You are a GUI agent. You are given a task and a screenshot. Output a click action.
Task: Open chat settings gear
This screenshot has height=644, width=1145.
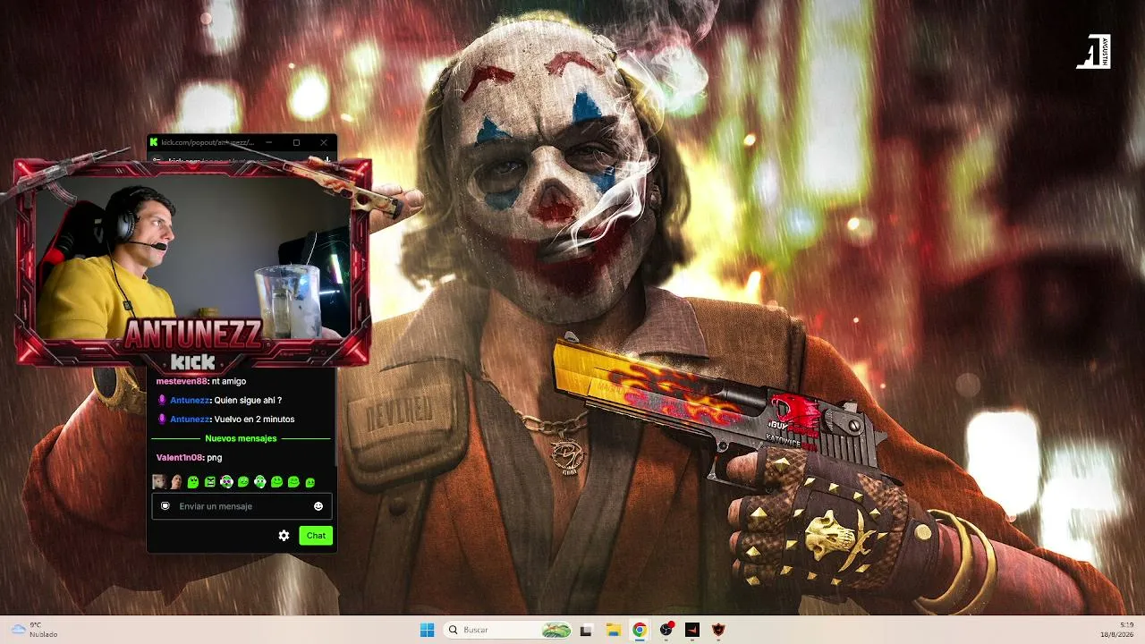point(284,536)
